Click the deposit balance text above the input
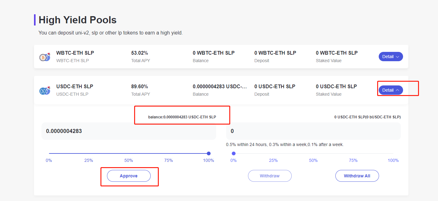 (182, 117)
